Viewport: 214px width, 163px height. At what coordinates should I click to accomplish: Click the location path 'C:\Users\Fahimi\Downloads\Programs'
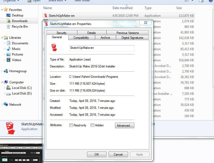click(93, 77)
